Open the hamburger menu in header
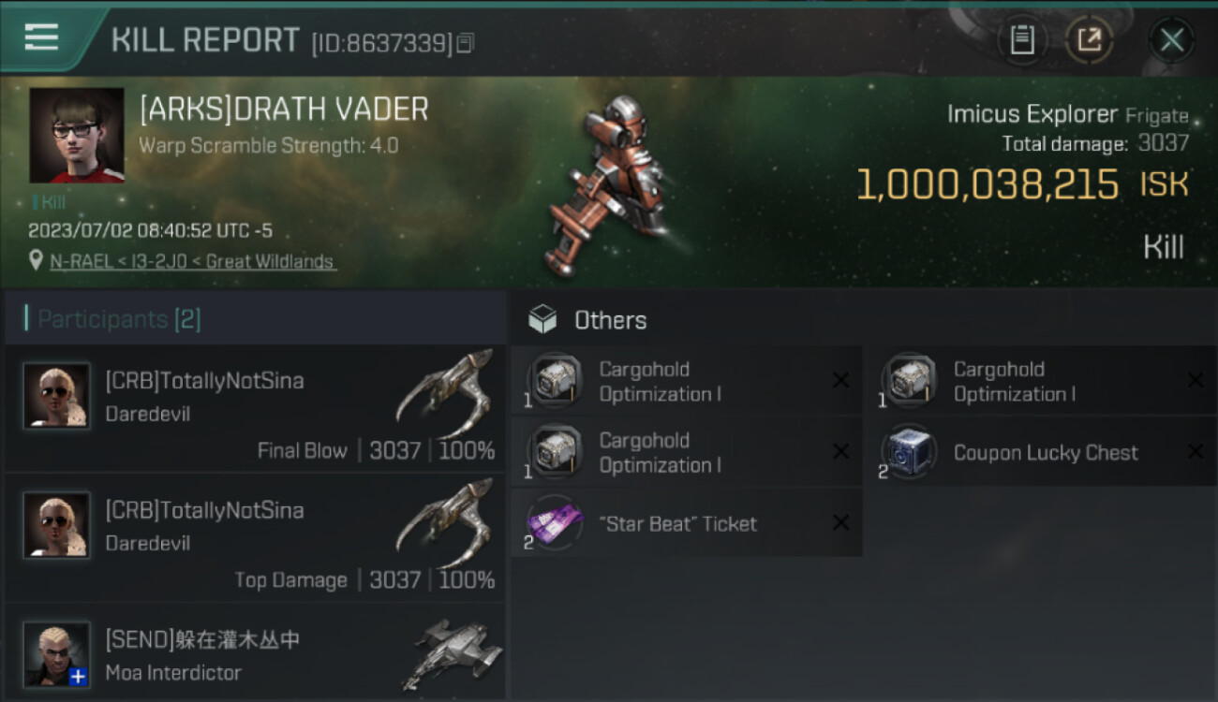This screenshot has height=702, width=1218. [x=41, y=37]
